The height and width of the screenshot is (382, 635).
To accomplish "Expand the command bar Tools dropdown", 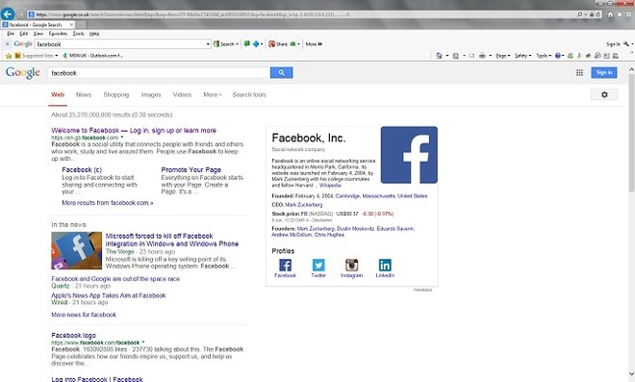I will 544,56.
